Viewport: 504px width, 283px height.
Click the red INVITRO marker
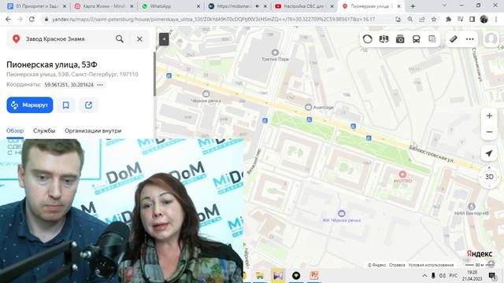click(402, 175)
